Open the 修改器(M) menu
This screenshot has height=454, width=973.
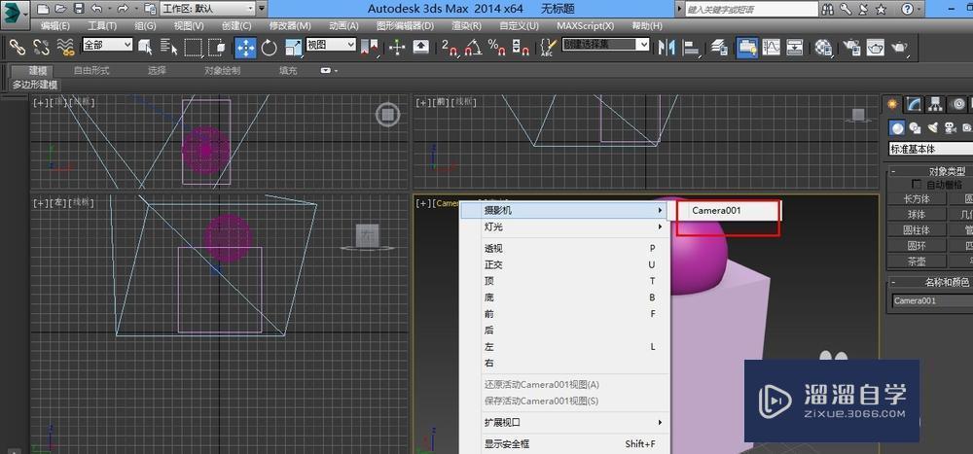point(290,26)
